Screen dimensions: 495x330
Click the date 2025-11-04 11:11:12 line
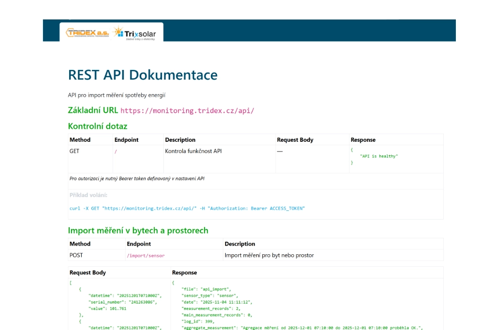click(x=217, y=302)
